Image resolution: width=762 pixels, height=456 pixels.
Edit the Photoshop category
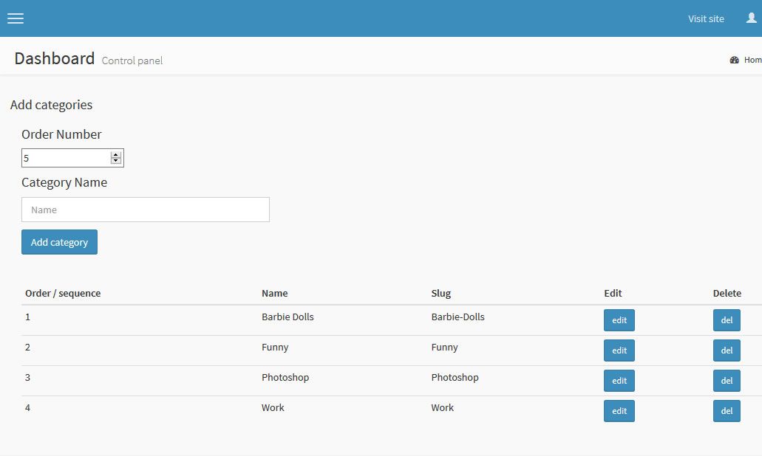619,381
